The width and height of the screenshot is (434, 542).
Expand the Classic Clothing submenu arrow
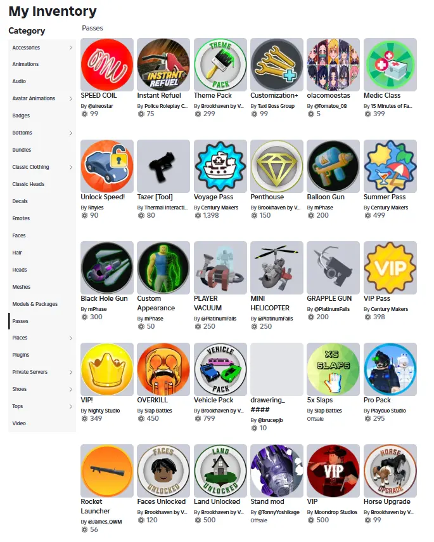click(71, 168)
